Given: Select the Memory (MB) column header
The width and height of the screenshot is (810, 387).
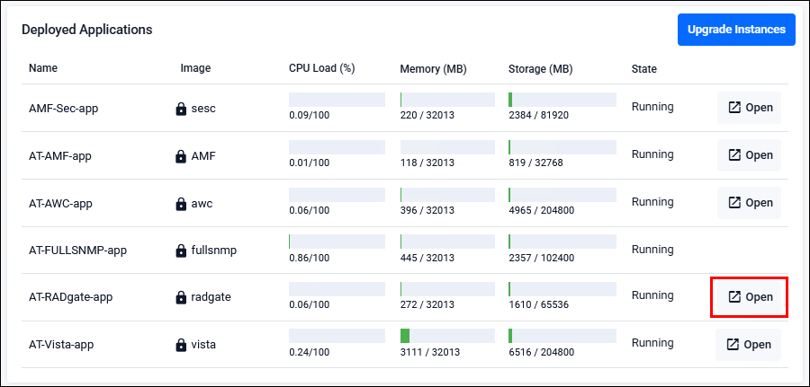Looking at the screenshot, I should point(434,69).
